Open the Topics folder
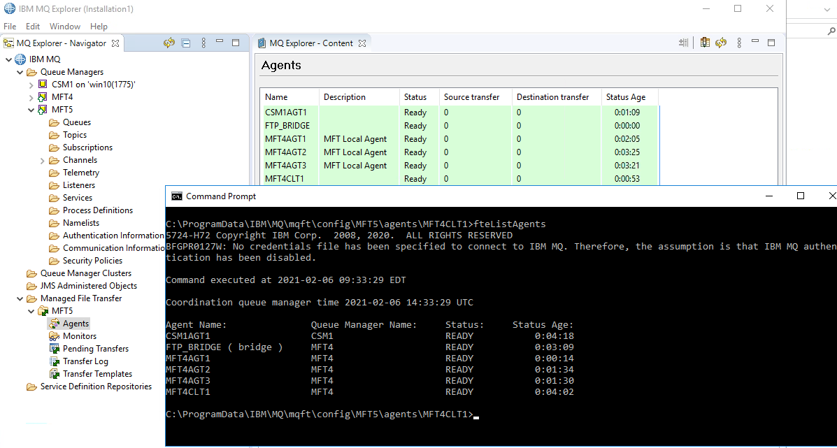Viewport: 837px width, 448px height. [x=75, y=135]
